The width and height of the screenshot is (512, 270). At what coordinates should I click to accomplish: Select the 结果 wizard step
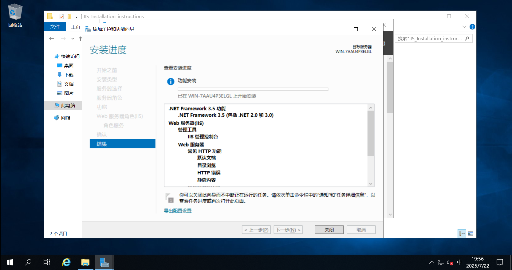(x=122, y=144)
